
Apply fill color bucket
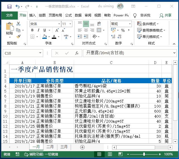(x=45, y=37)
